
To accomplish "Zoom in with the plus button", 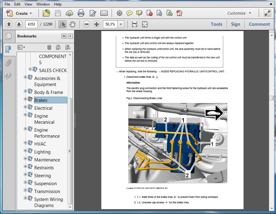I will pos(96,24).
